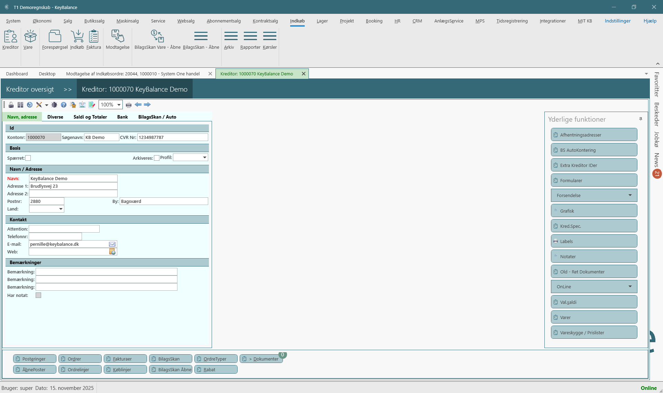Open the 100% zoom level dropdown
The width and height of the screenshot is (663, 393).
(119, 105)
